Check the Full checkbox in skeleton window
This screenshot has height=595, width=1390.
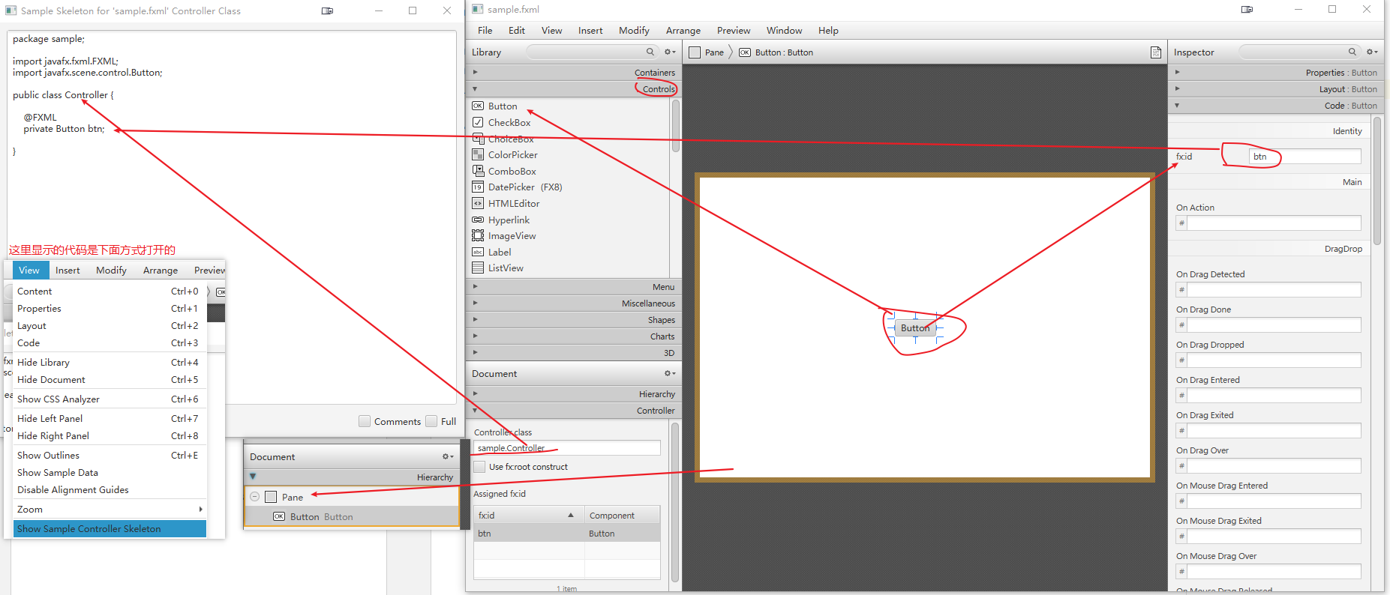pos(431,421)
